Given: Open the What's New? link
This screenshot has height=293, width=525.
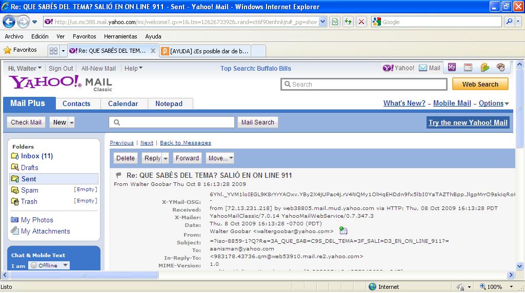Looking at the screenshot, I should (x=404, y=103).
